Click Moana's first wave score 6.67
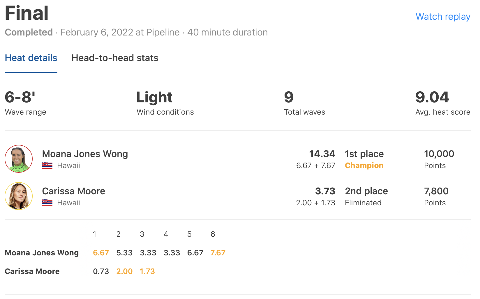Screen dimensions: 480x299 (x=101, y=253)
